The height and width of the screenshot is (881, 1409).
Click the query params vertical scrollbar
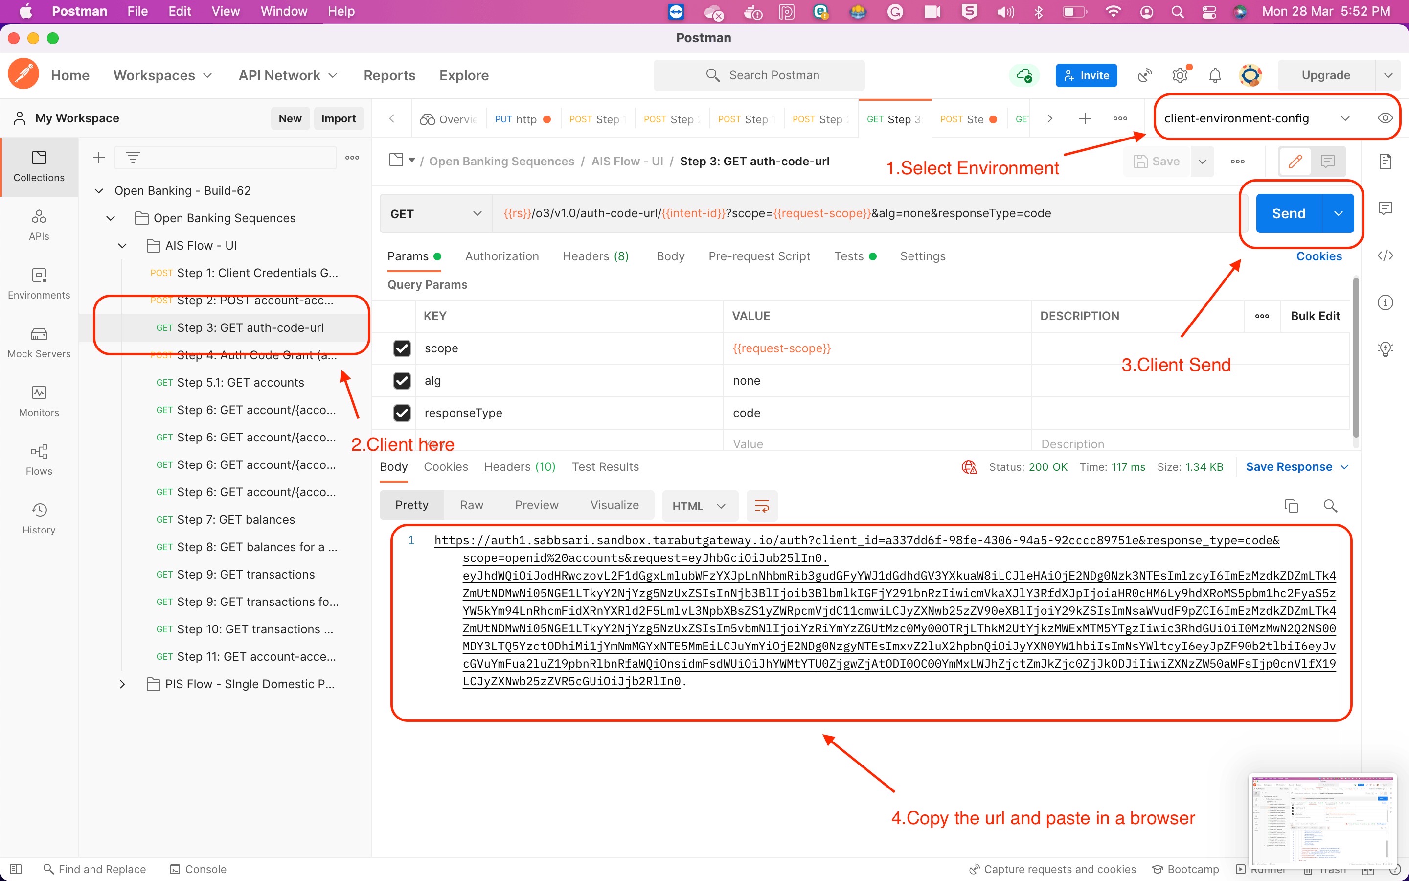(x=1356, y=357)
